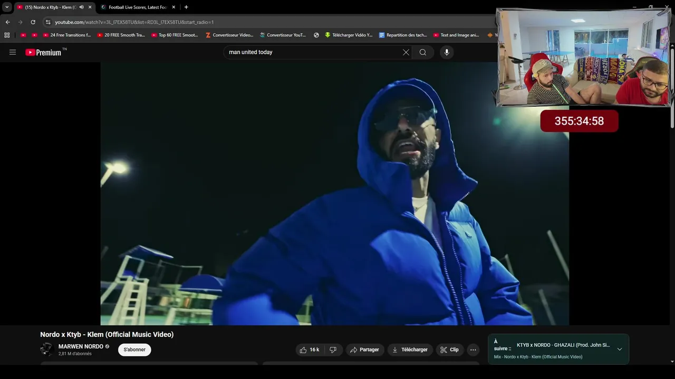Open Text and Image ani... bookmark
Image resolution: width=675 pixels, height=379 pixels.
coord(457,35)
